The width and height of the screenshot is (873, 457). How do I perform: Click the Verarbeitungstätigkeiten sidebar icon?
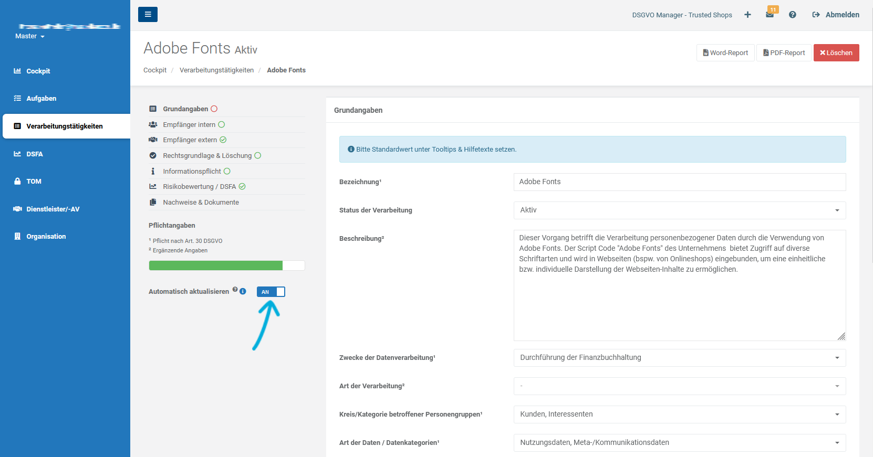(x=17, y=126)
